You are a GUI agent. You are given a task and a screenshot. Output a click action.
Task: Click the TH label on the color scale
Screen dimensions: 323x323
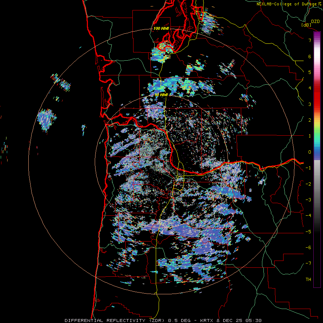308,279
